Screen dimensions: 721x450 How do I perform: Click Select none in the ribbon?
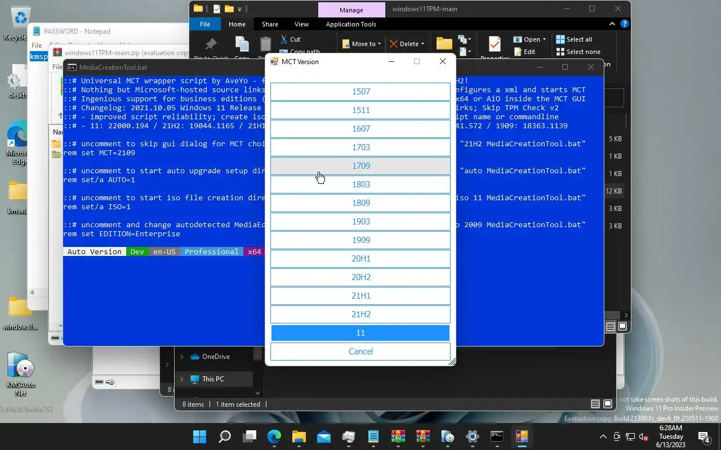[x=578, y=52]
